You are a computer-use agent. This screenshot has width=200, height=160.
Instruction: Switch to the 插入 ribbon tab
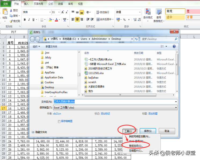26,4
